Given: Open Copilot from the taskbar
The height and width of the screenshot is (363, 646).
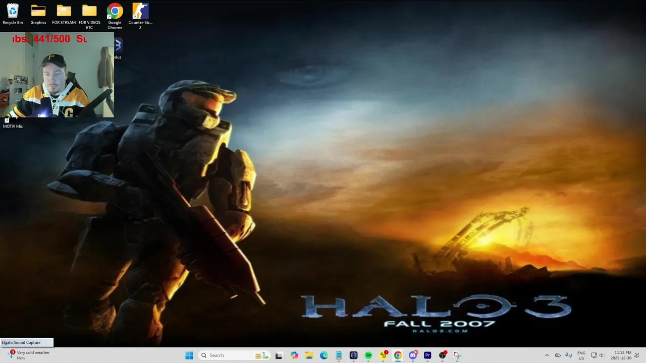Looking at the screenshot, I should tap(294, 355).
